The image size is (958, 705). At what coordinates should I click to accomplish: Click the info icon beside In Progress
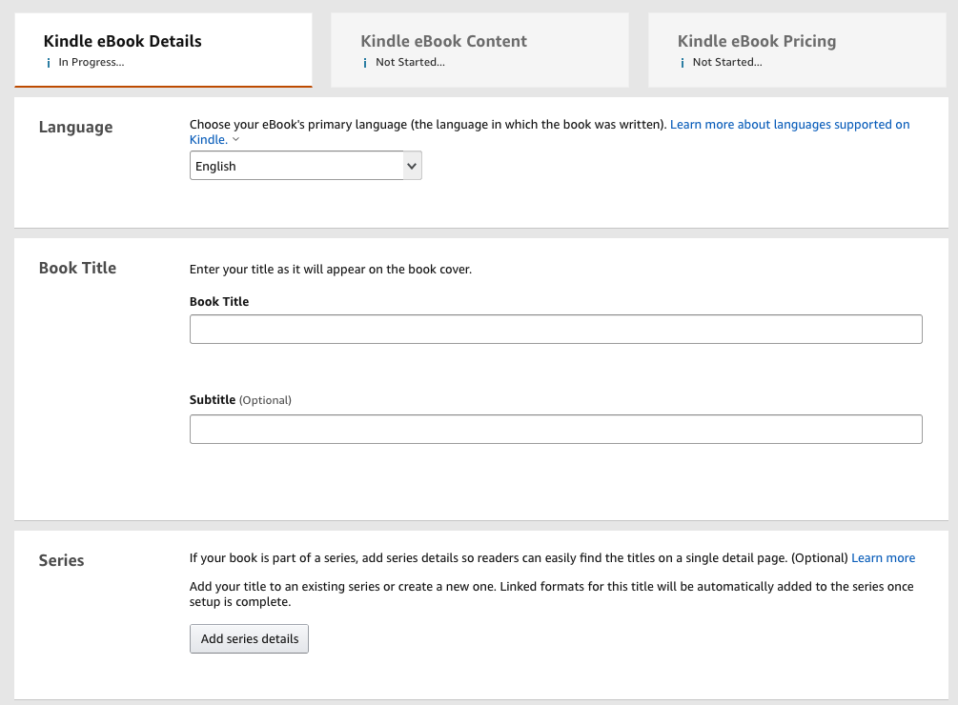click(x=49, y=63)
